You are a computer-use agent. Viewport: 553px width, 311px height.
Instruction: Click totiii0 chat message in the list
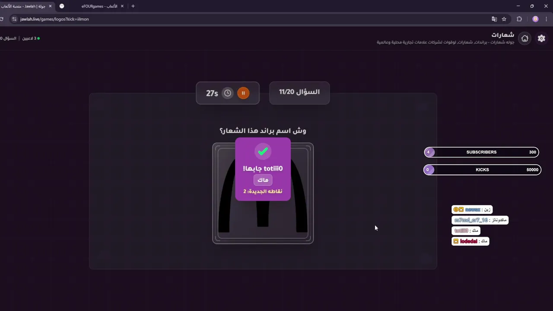pyautogui.click(x=466, y=231)
